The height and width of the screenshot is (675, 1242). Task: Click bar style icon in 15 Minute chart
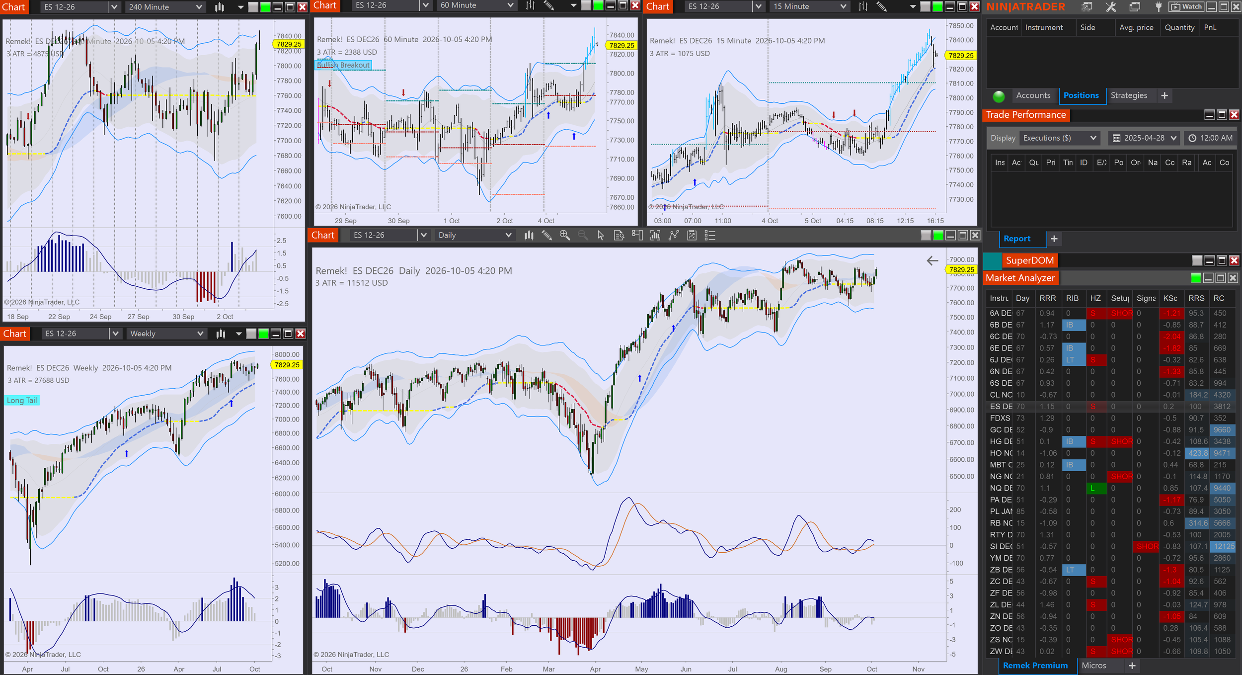(863, 6)
